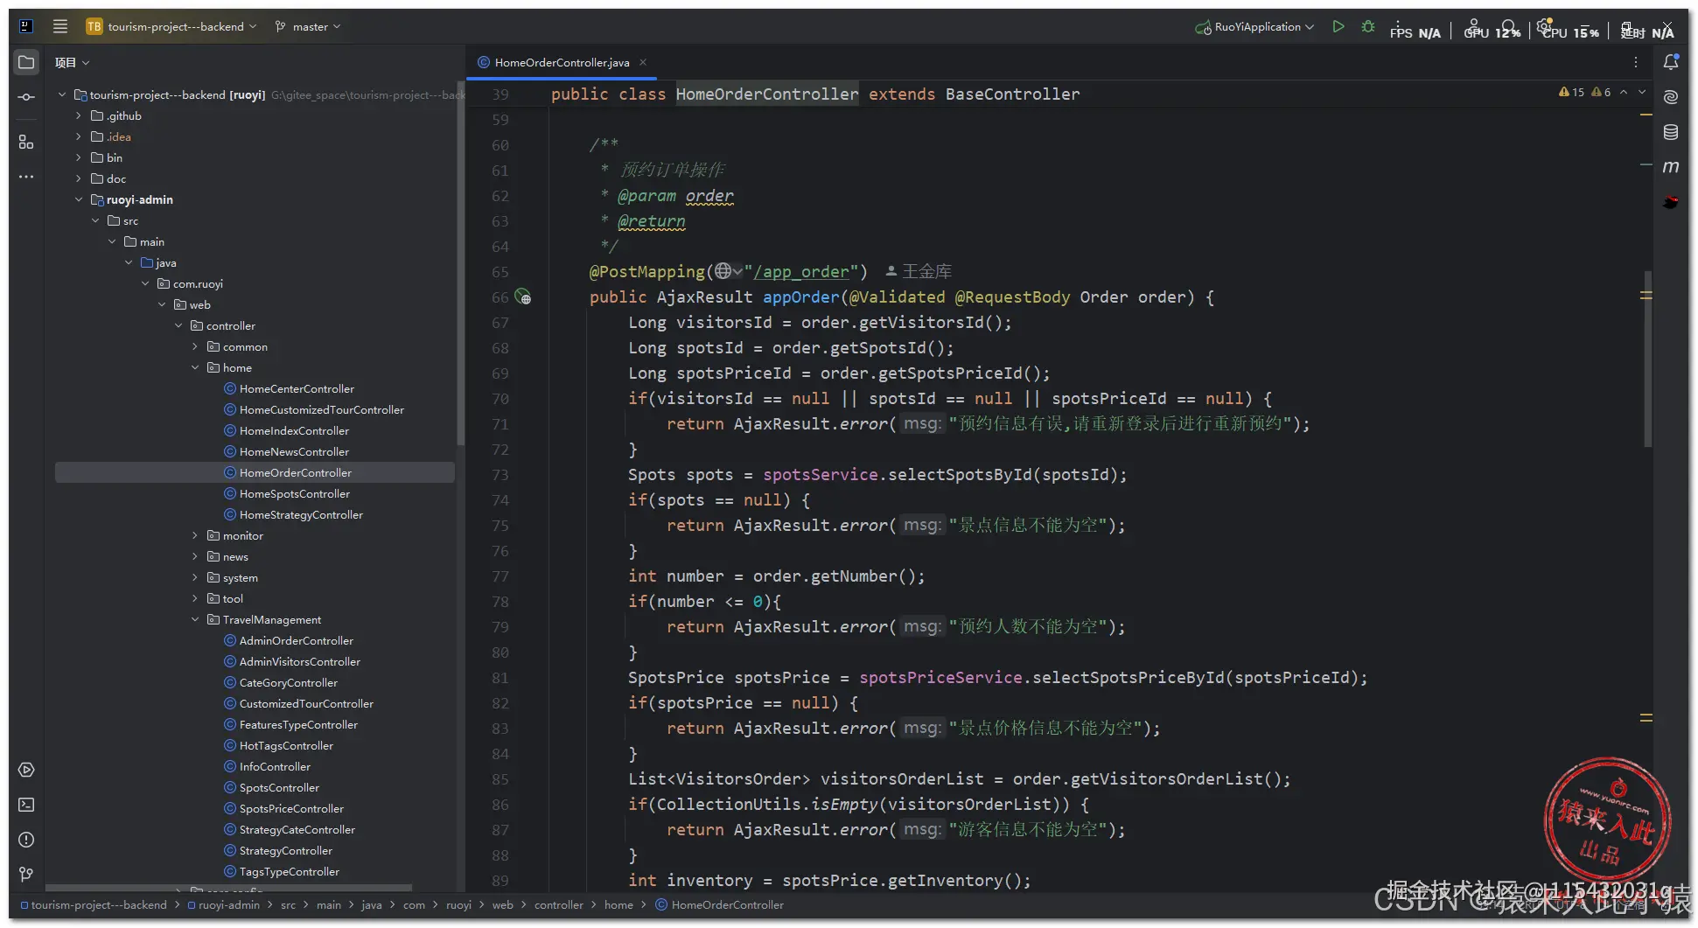Collapse the TravelManagement folder
The width and height of the screenshot is (1698, 928).
[195, 620]
